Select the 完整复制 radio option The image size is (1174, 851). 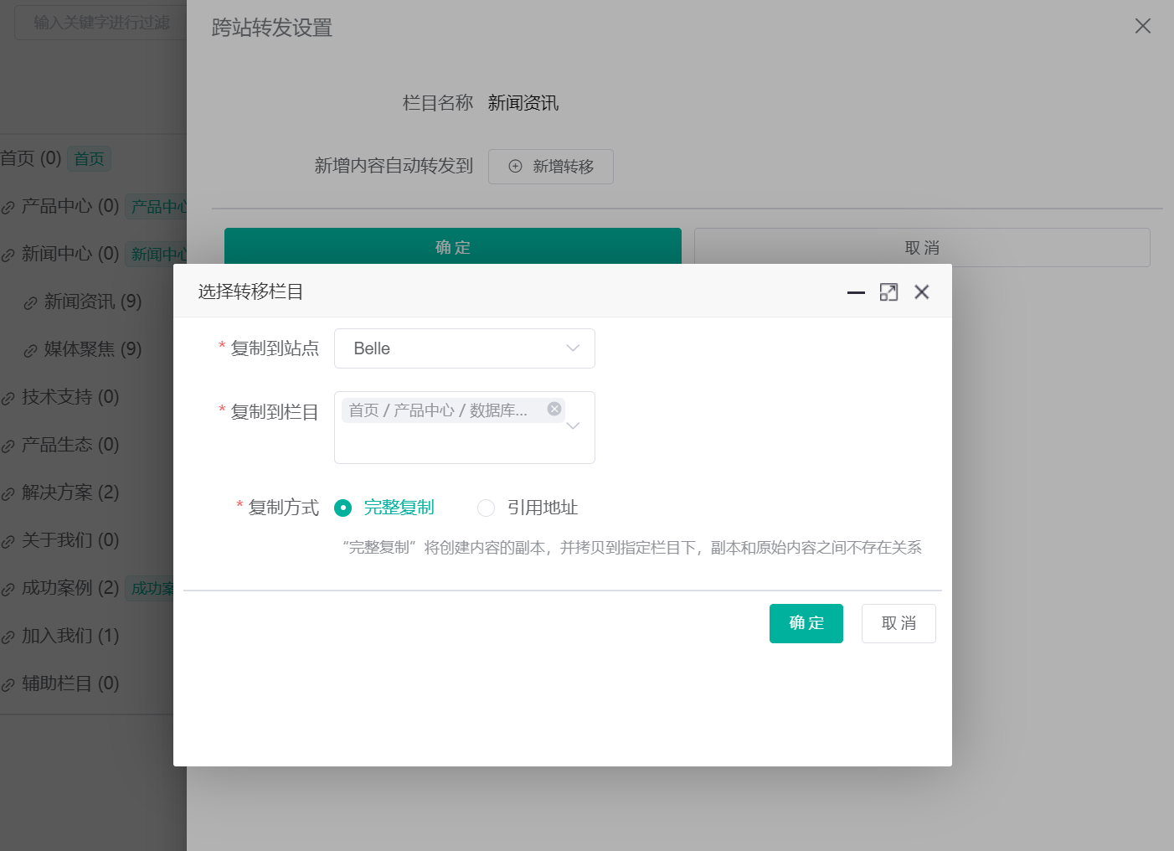[342, 508]
